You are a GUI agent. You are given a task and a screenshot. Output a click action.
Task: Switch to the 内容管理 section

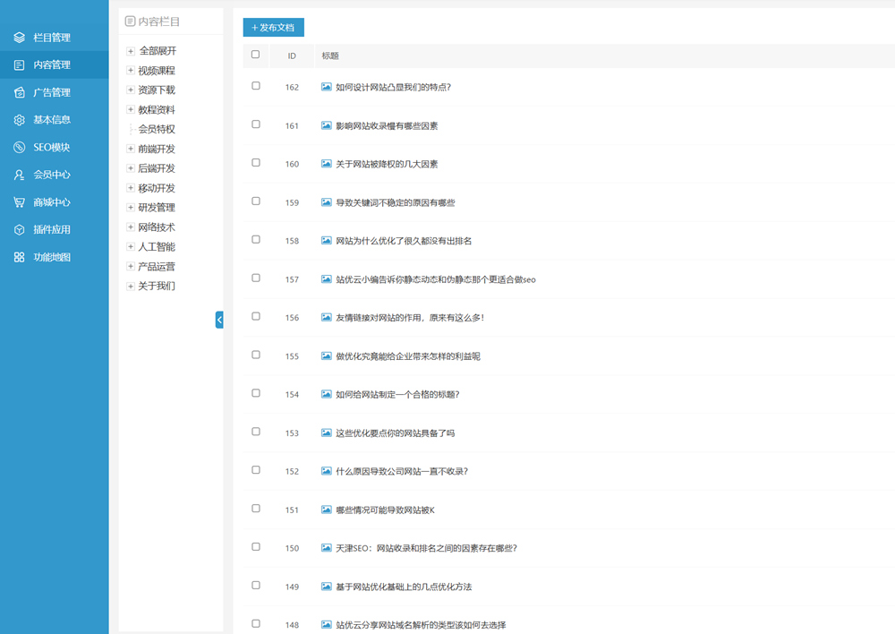click(x=40, y=64)
